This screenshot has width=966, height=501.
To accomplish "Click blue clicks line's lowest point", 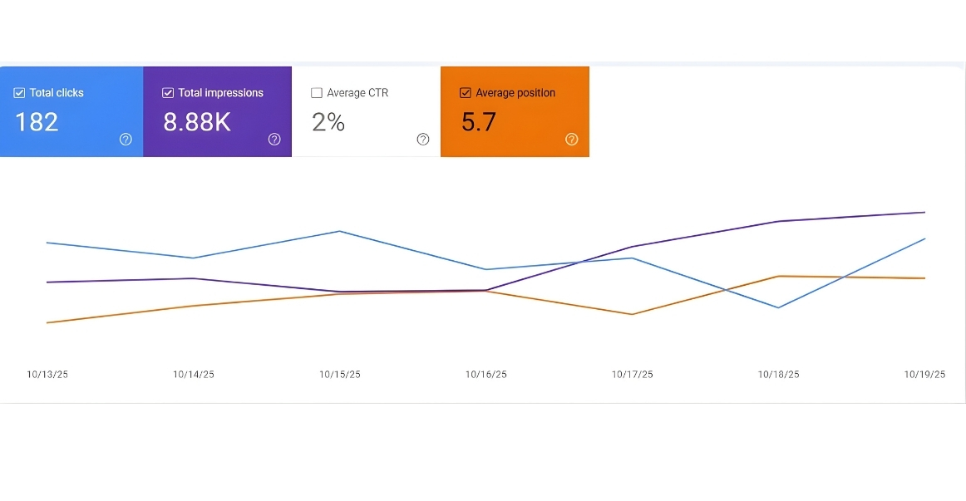I will [x=778, y=307].
